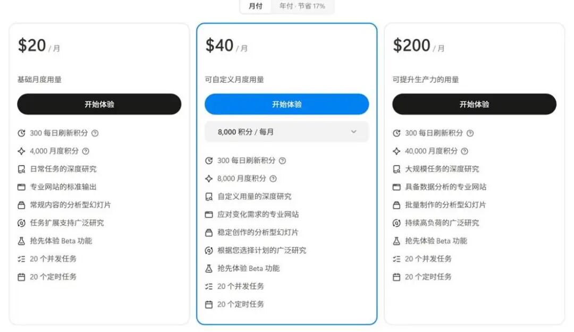Click help icon next to 40,000 月度积分
This screenshot has width=574, height=332.
[x=465, y=151]
